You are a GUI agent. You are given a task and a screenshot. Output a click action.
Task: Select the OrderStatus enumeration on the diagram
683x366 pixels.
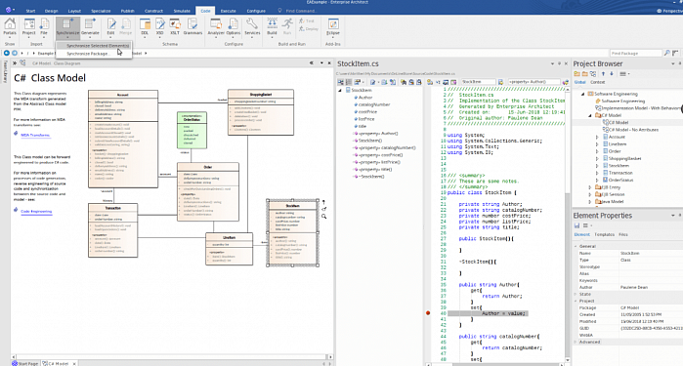pos(192,130)
